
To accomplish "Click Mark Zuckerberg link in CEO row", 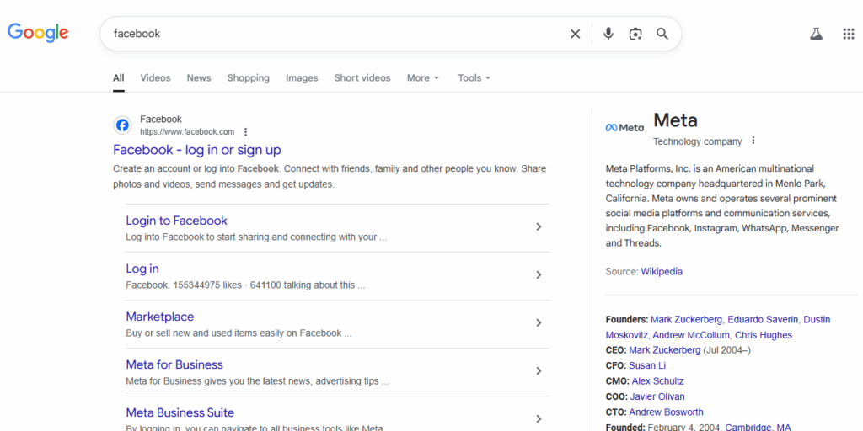I will point(665,350).
